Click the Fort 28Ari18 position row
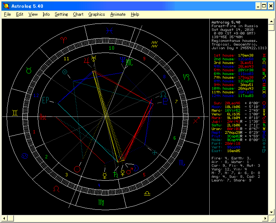 (x=239, y=143)
